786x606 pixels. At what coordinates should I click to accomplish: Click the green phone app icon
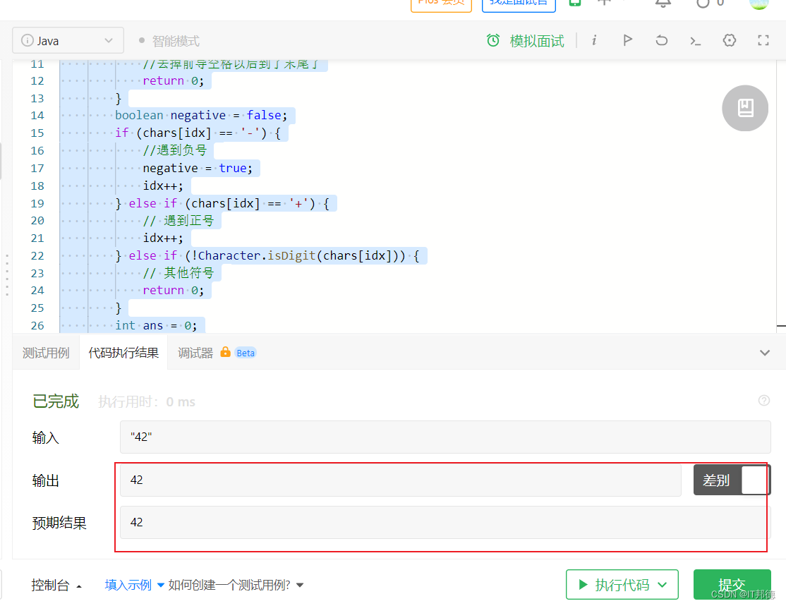(575, 3)
